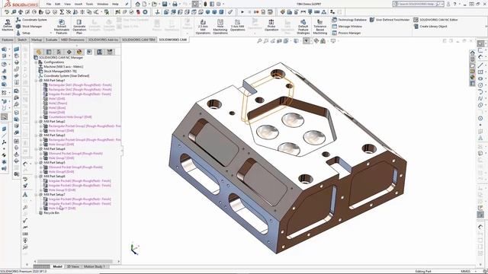Viewport: 488px width, 274px height.
Task: Collapse the Mill Part Setup7 node
Action: [x=36, y=195]
